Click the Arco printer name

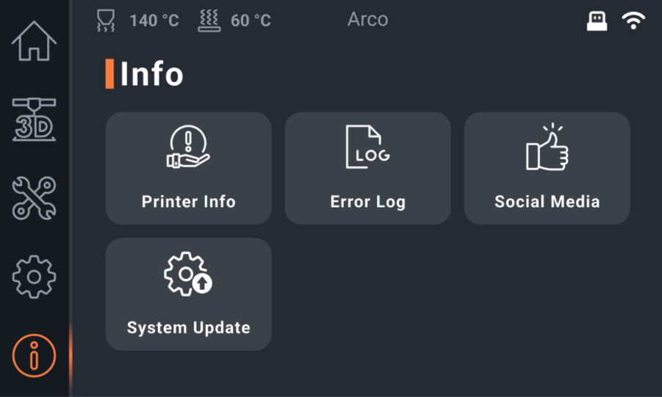(x=367, y=19)
